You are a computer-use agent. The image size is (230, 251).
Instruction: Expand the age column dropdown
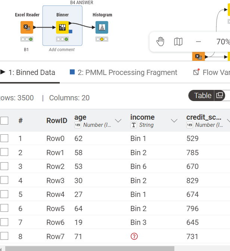(118, 120)
